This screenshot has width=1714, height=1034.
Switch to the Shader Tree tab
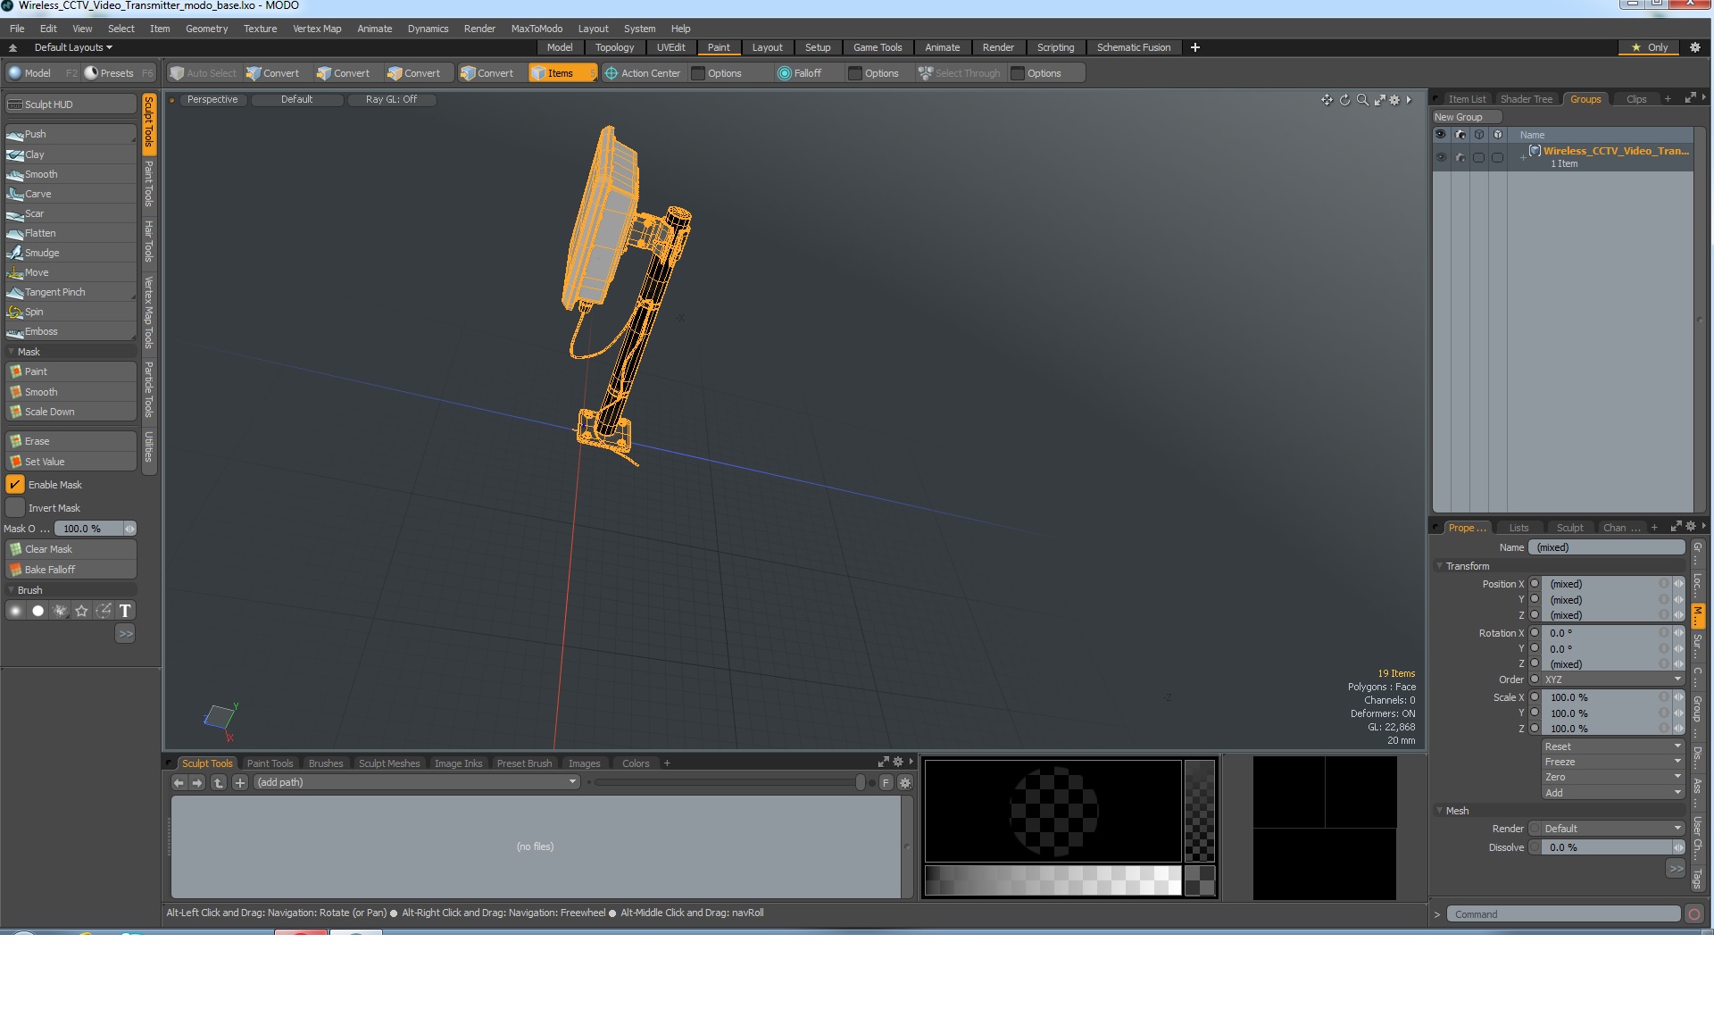click(1526, 99)
